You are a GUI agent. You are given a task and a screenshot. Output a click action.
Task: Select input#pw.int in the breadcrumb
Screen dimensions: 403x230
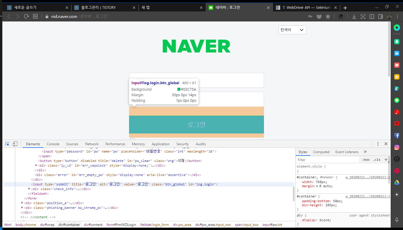click(x=272, y=225)
